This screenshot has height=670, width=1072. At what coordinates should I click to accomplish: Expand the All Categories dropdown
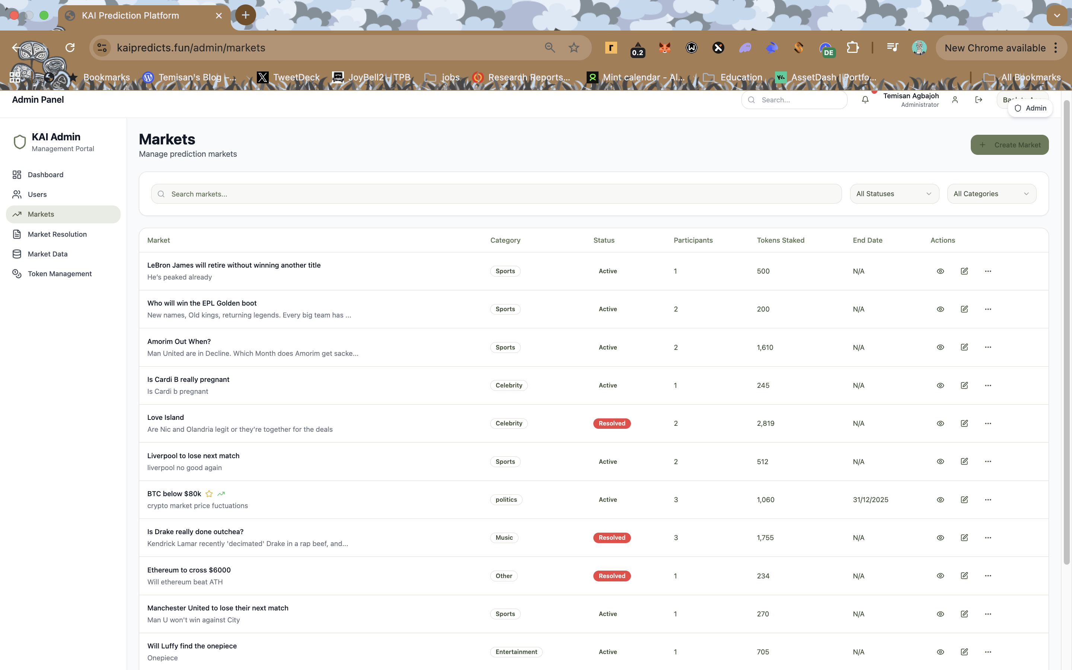[x=991, y=194]
